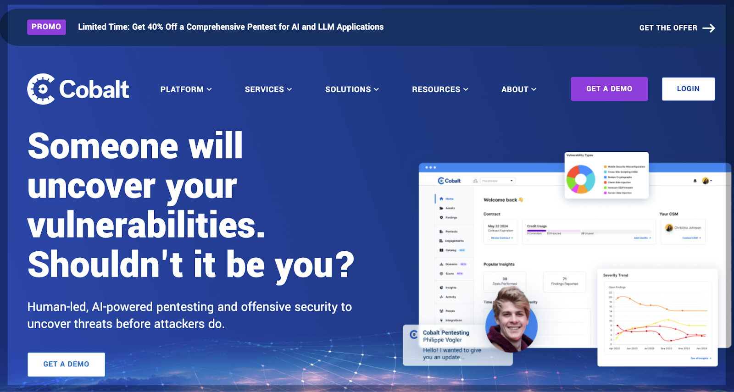Open the Resources menu item
Screen dimensions: 734x392
[x=439, y=89]
